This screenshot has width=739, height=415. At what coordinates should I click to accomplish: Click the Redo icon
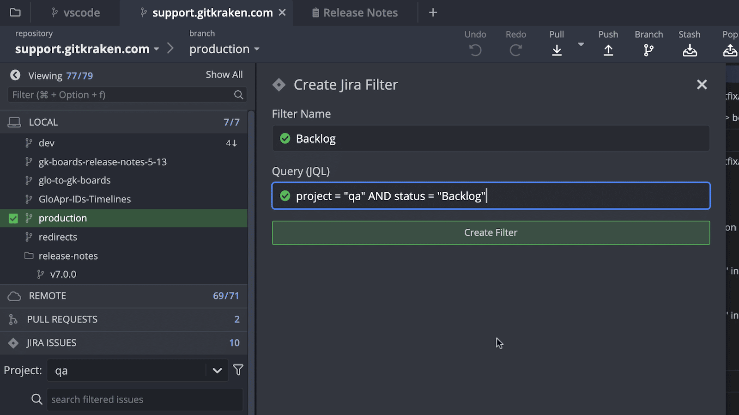tap(515, 50)
